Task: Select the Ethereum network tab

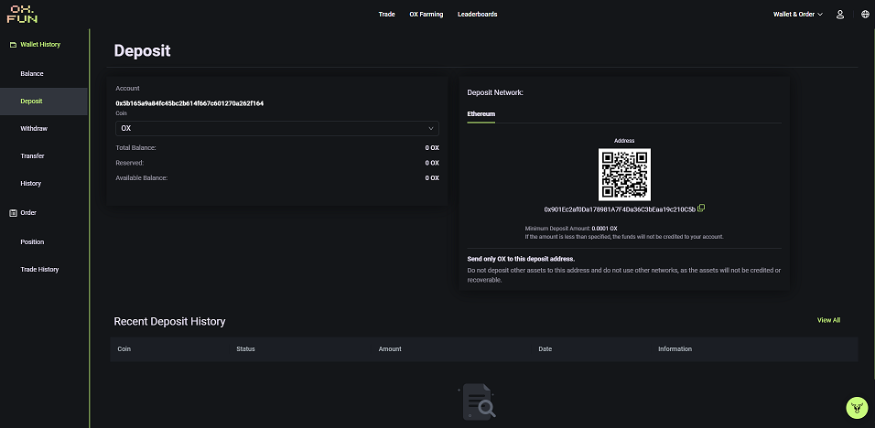Action: [x=481, y=113]
